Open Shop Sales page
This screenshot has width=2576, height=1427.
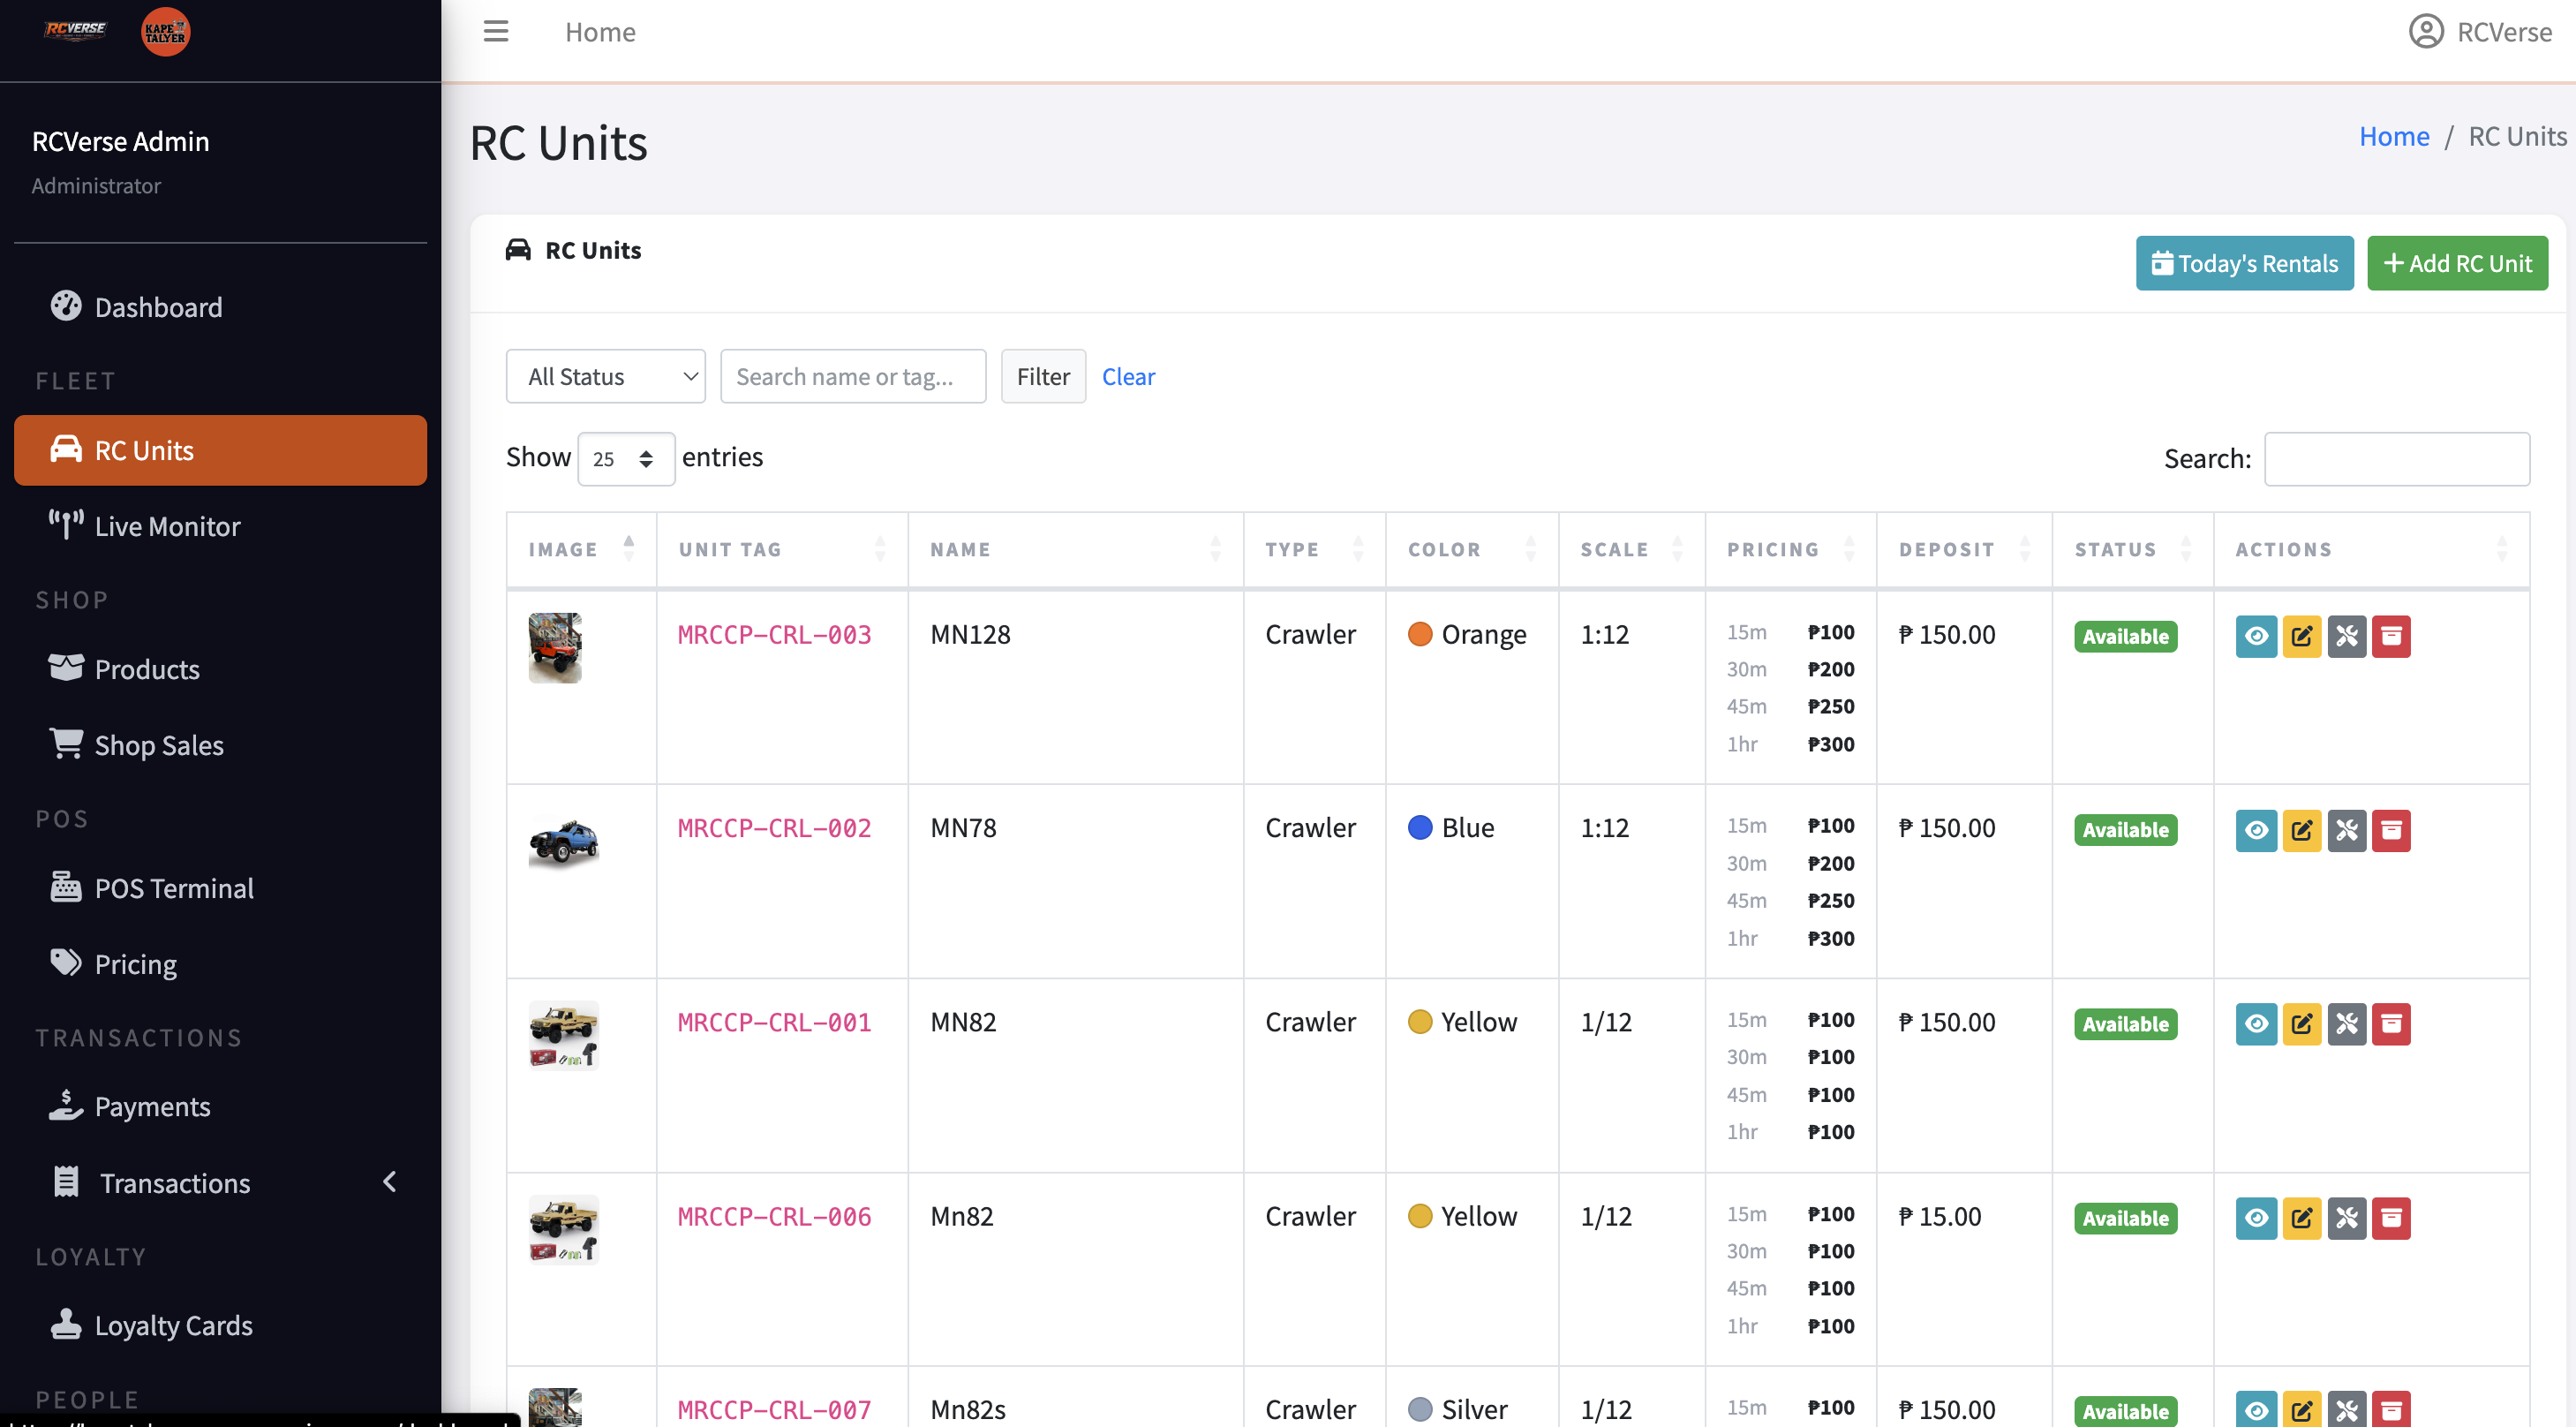click(220, 745)
